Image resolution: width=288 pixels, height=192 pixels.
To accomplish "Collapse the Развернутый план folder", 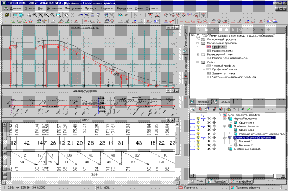I will point(198,54).
